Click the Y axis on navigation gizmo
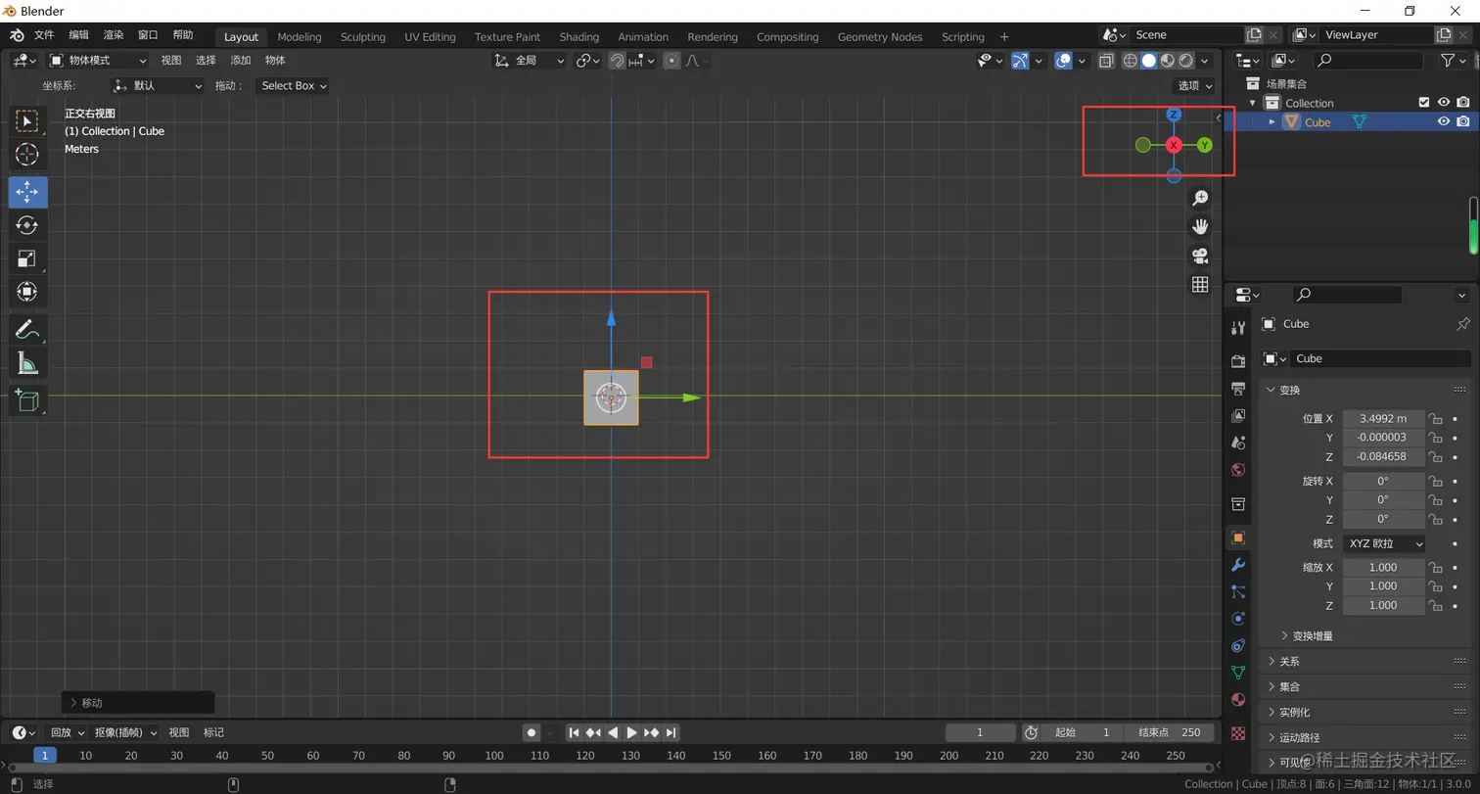The height and width of the screenshot is (794, 1480). coord(1205,145)
